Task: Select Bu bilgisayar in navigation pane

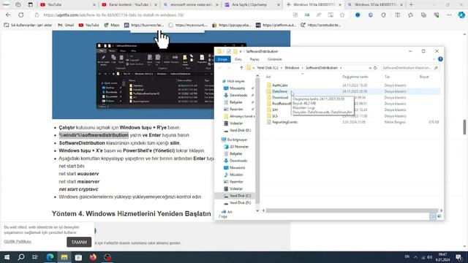Action: (237, 140)
